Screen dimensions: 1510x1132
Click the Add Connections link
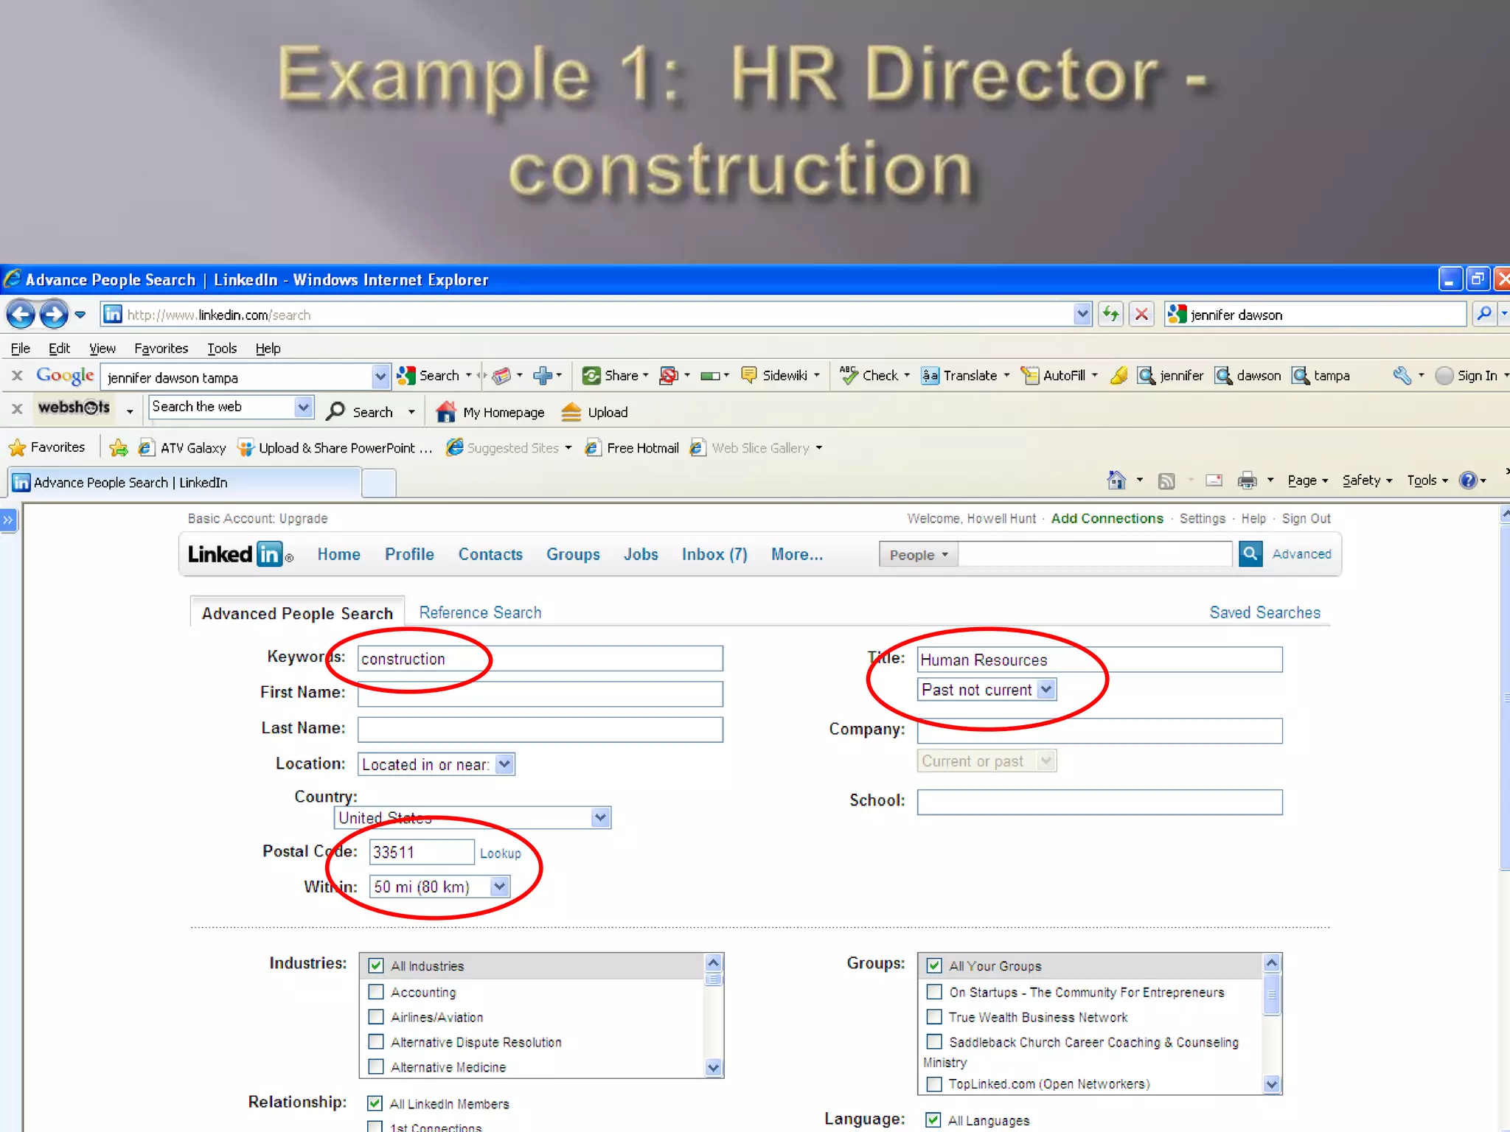1107,518
